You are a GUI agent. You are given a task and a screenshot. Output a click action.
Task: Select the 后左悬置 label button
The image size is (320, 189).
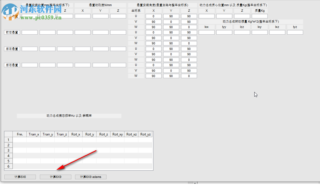tap(12, 49)
